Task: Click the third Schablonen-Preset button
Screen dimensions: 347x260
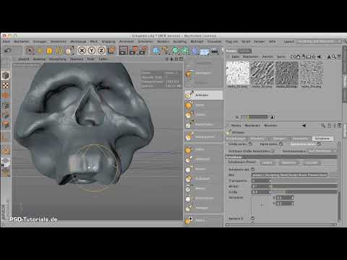Action: tap(312, 162)
